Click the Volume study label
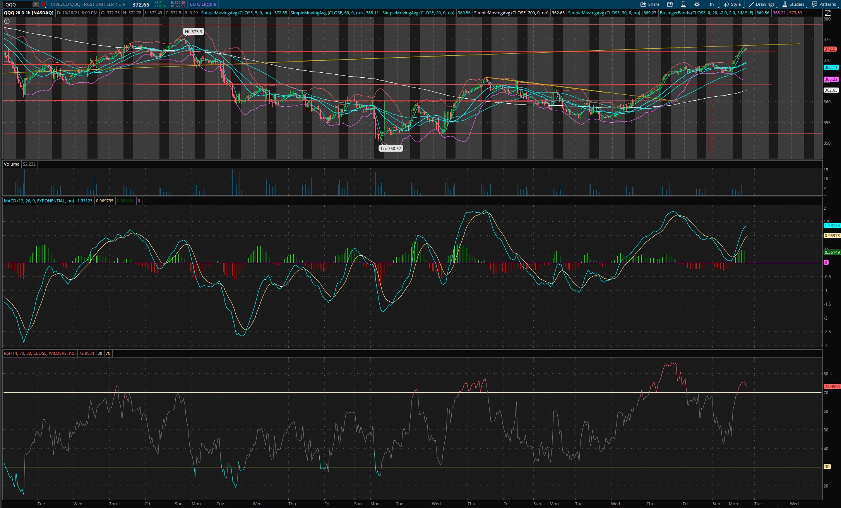841x508 pixels. (x=12, y=164)
